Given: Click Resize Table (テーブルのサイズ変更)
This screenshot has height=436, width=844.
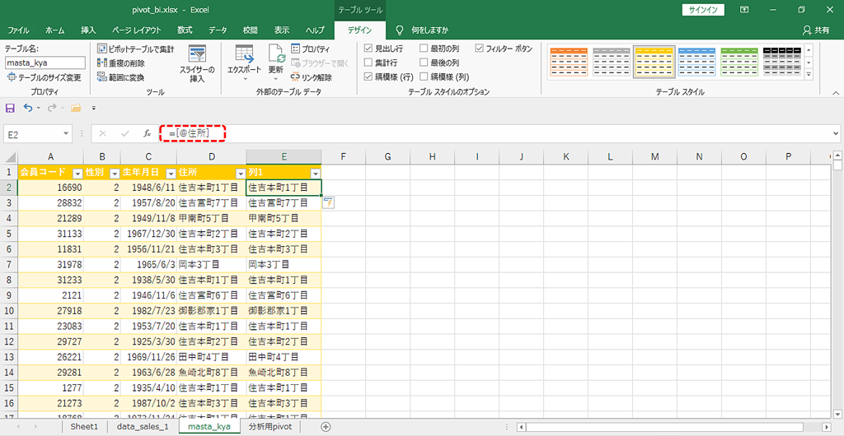Looking at the screenshot, I should (44, 77).
